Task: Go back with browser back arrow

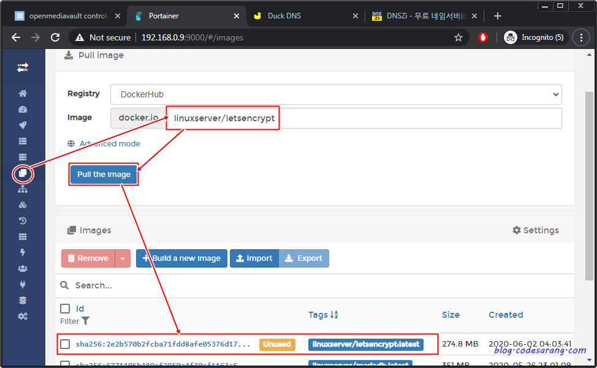Action: (x=16, y=37)
